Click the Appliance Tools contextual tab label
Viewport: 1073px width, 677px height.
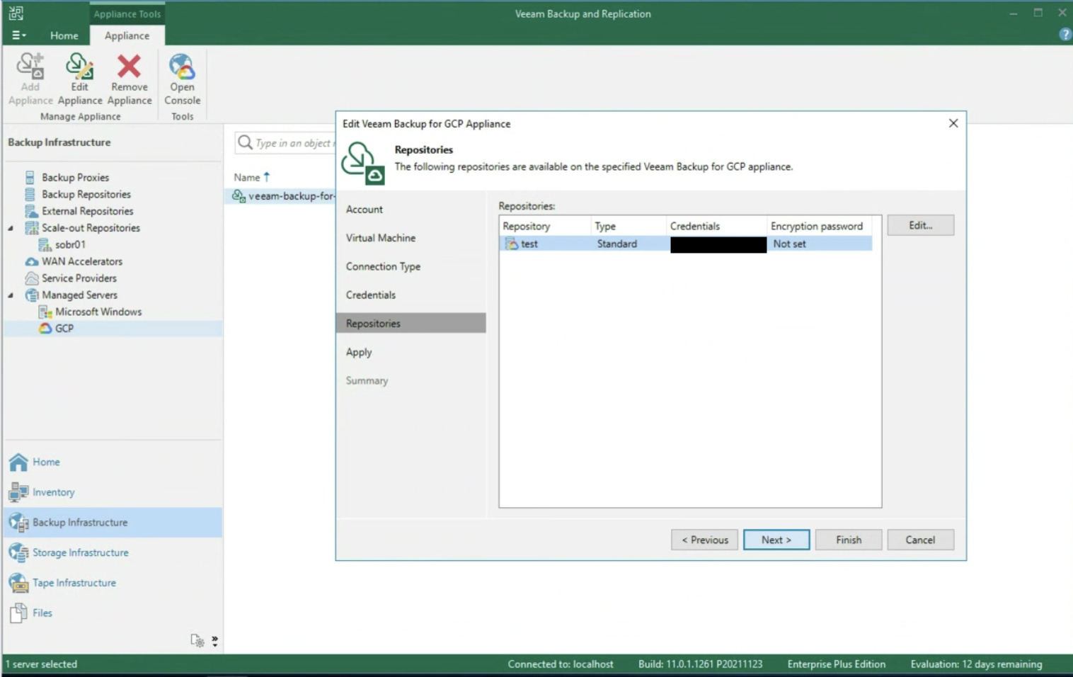tap(127, 13)
